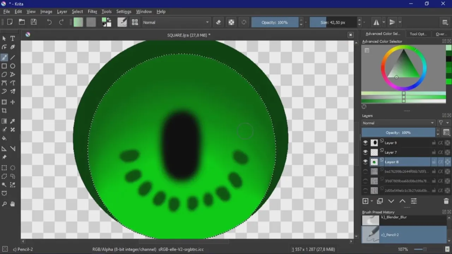Viewport: 452px width, 254px height.
Task: Show the 3f16f7809... layer
Action: (365, 181)
